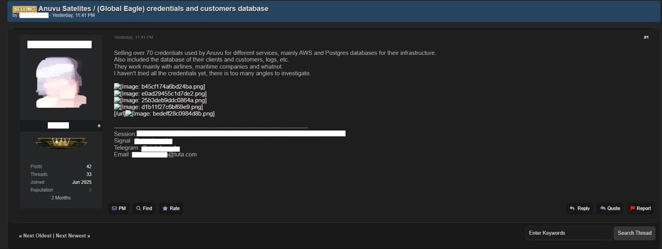
Task: Reply to this post
Action: [580, 208]
